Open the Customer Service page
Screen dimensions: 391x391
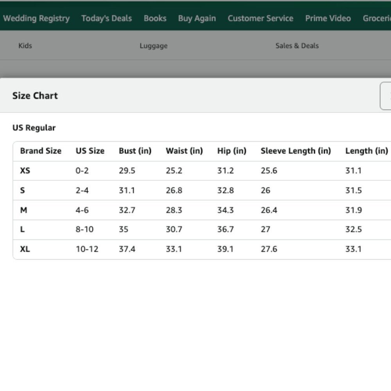pyautogui.click(x=260, y=18)
